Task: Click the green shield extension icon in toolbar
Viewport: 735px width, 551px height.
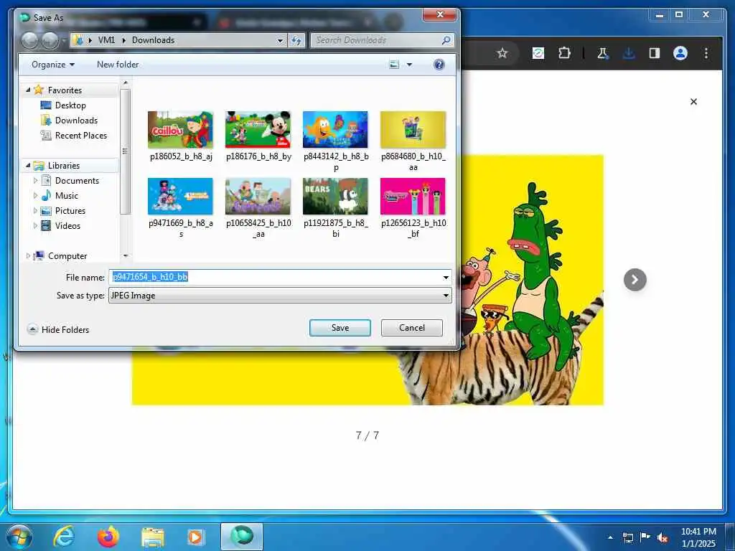Action: click(538, 53)
